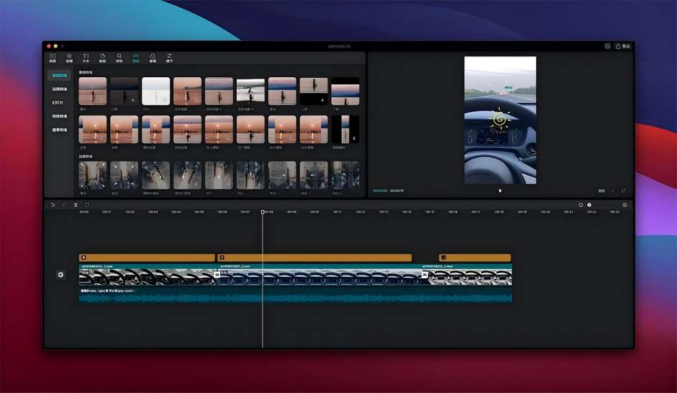677x393 pixels.
Task: Choose the white flash transition thumbnail
Action: tap(156, 91)
